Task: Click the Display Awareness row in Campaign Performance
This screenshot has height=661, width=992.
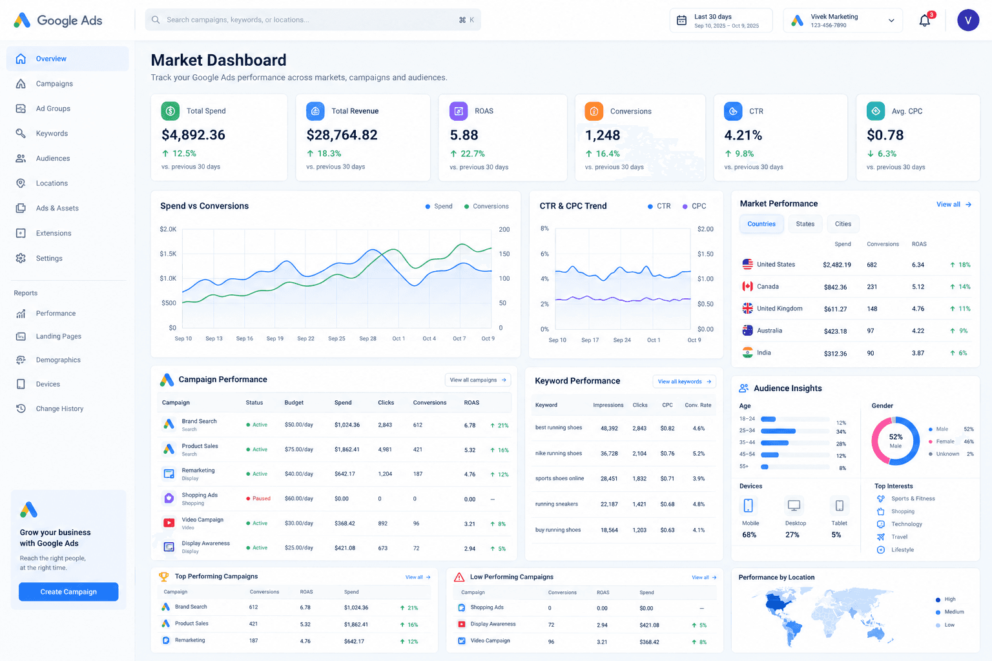Action: 335,547
